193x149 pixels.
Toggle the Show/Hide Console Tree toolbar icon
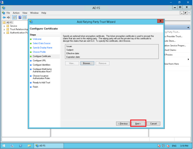14,17
